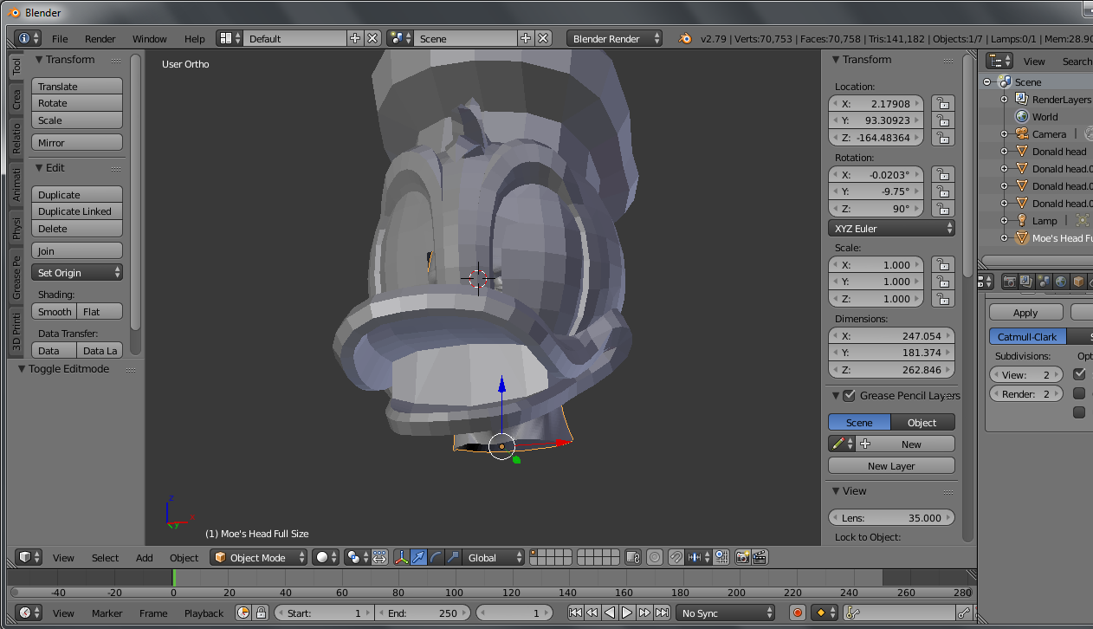Click the Duplicate Linked button
The image size is (1093, 629).
pos(77,211)
